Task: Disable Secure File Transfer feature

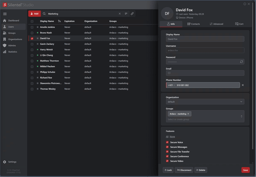Action: click(x=167, y=151)
